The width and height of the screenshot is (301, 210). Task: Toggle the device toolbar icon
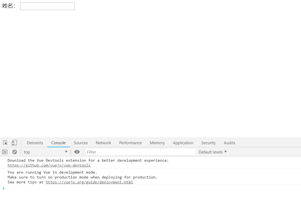click(x=14, y=143)
